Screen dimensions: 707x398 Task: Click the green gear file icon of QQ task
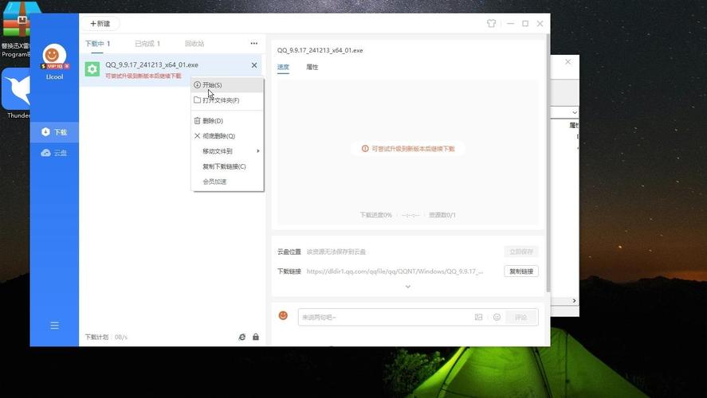pos(92,69)
